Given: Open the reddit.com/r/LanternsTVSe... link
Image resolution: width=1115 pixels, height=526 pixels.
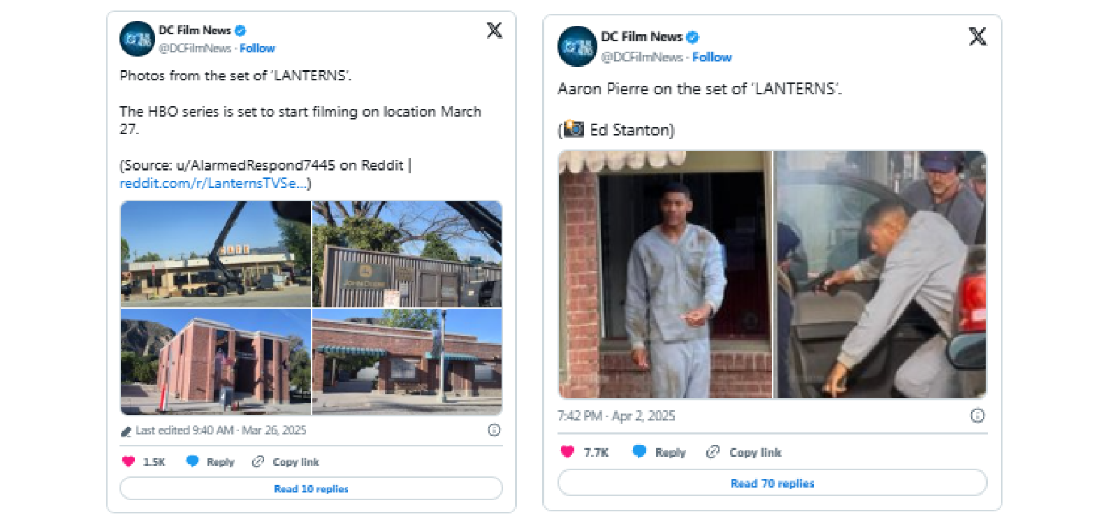Looking at the screenshot, I should tap(212, 183).
